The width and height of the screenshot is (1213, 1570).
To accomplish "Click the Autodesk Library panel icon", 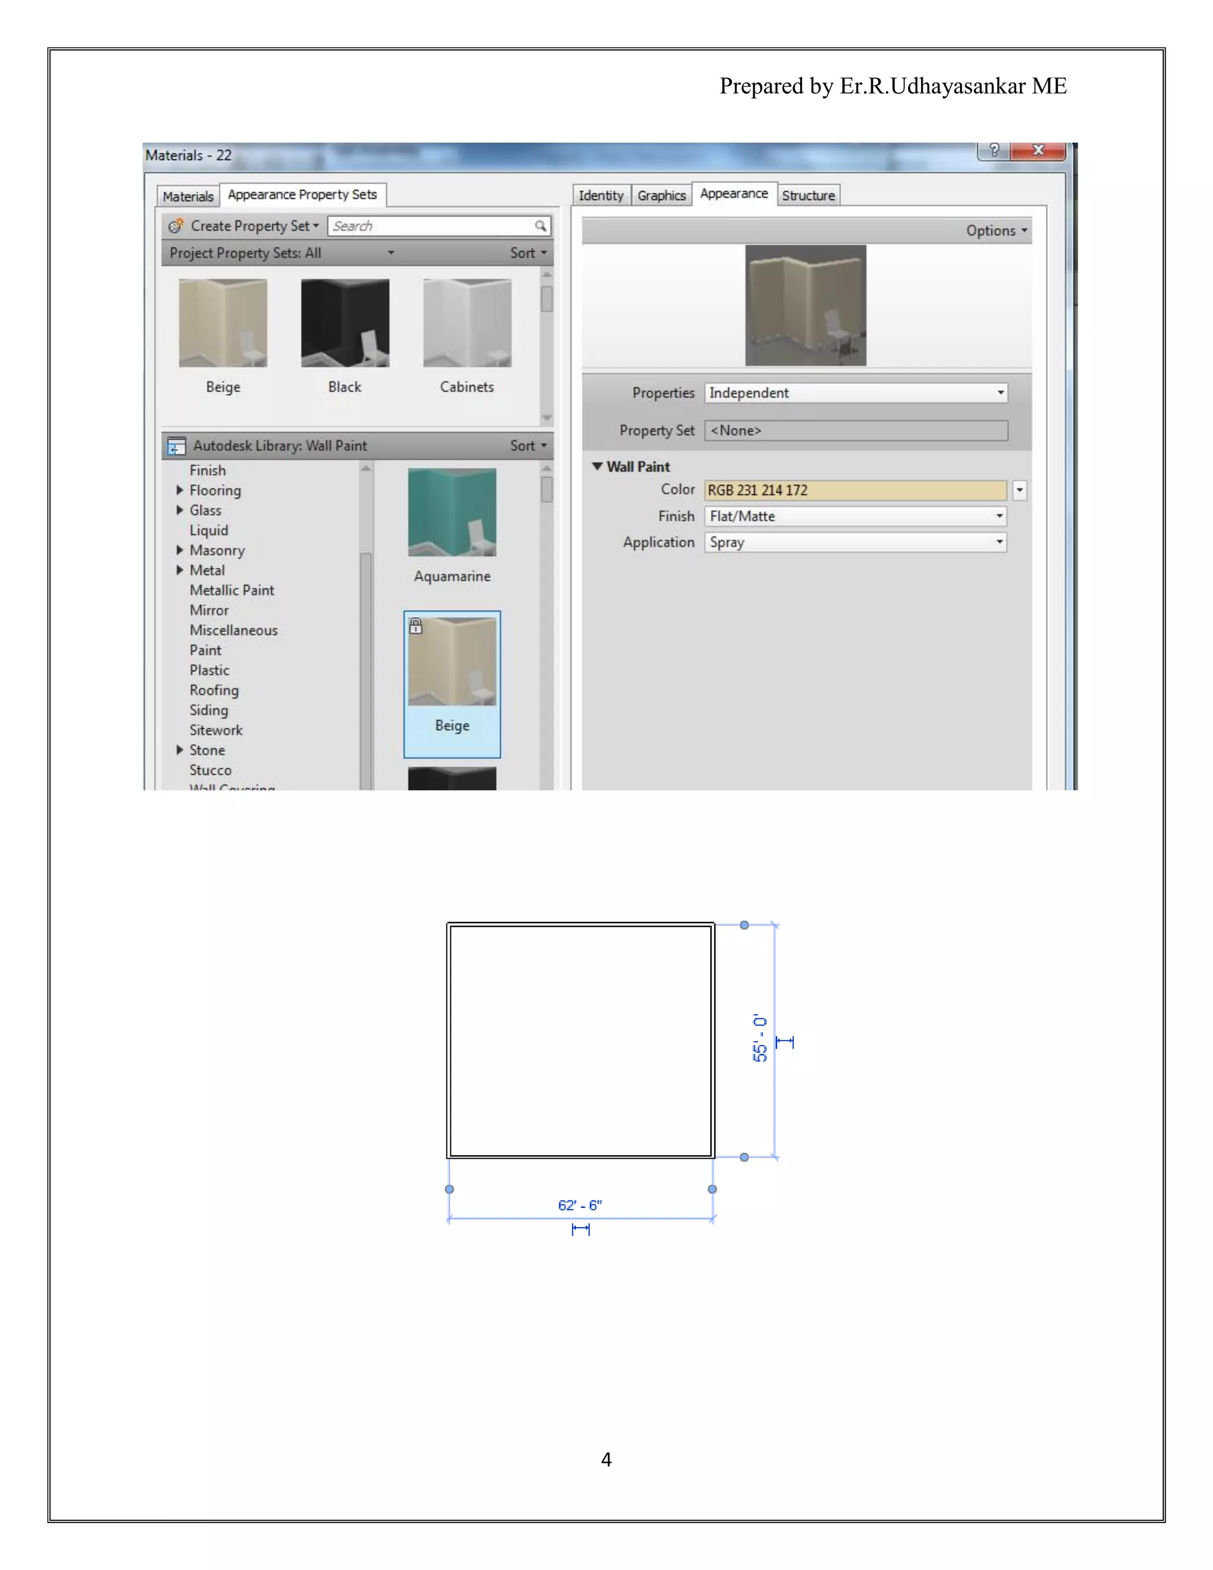I will coord(176,447).
